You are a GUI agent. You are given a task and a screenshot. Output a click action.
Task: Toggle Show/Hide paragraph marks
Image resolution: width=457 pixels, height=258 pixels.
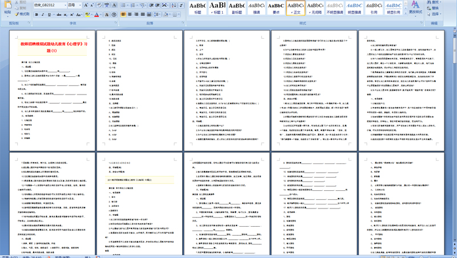(181, 5)
